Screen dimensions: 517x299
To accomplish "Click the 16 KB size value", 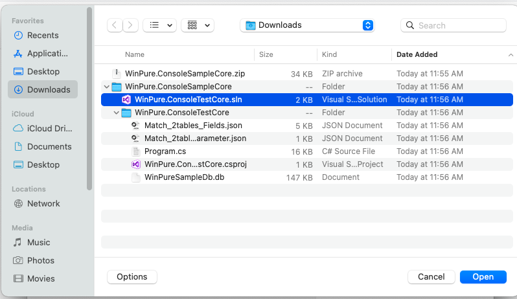I will point(302,152).
